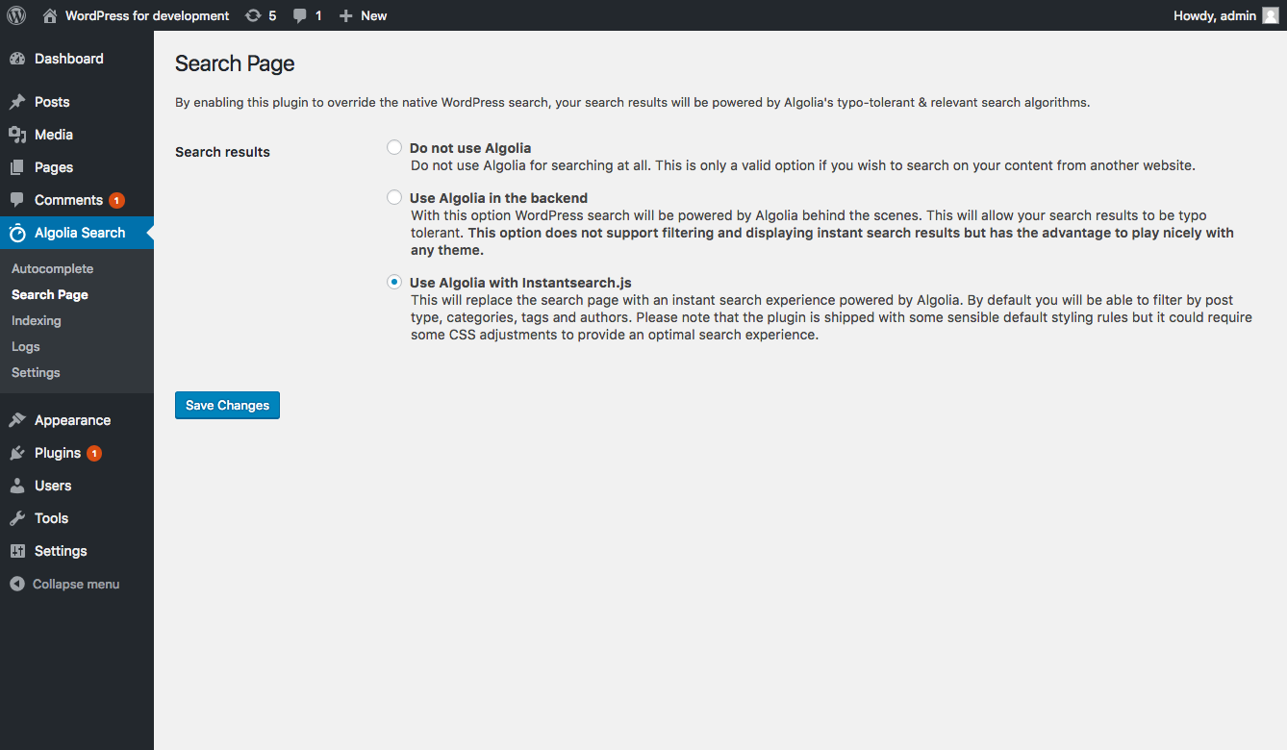Viewport: 1287px width, 750px height.
Task: Select the 'Do not use Algolia' radio button
Action: [394, 147]
